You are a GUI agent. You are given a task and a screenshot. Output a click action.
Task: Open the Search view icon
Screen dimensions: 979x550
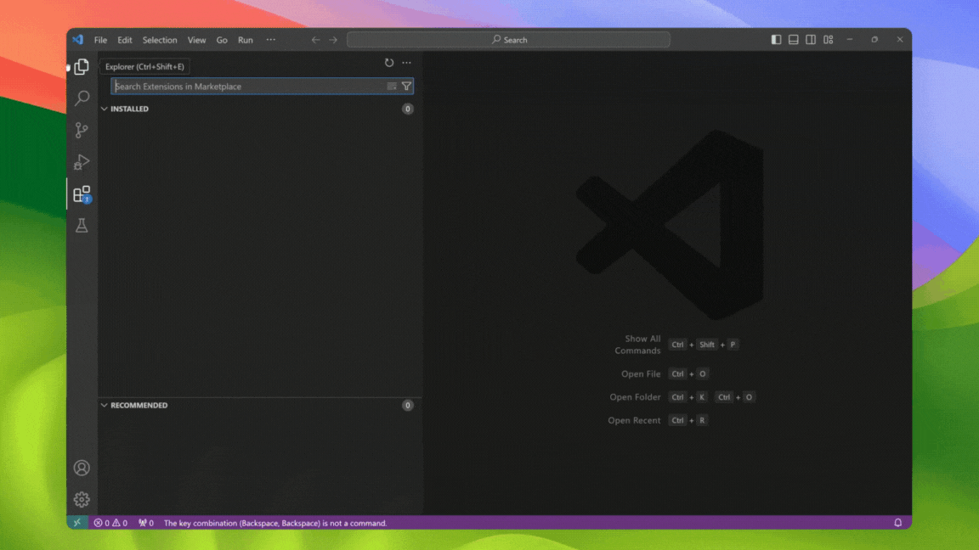(x=81, y=98)
